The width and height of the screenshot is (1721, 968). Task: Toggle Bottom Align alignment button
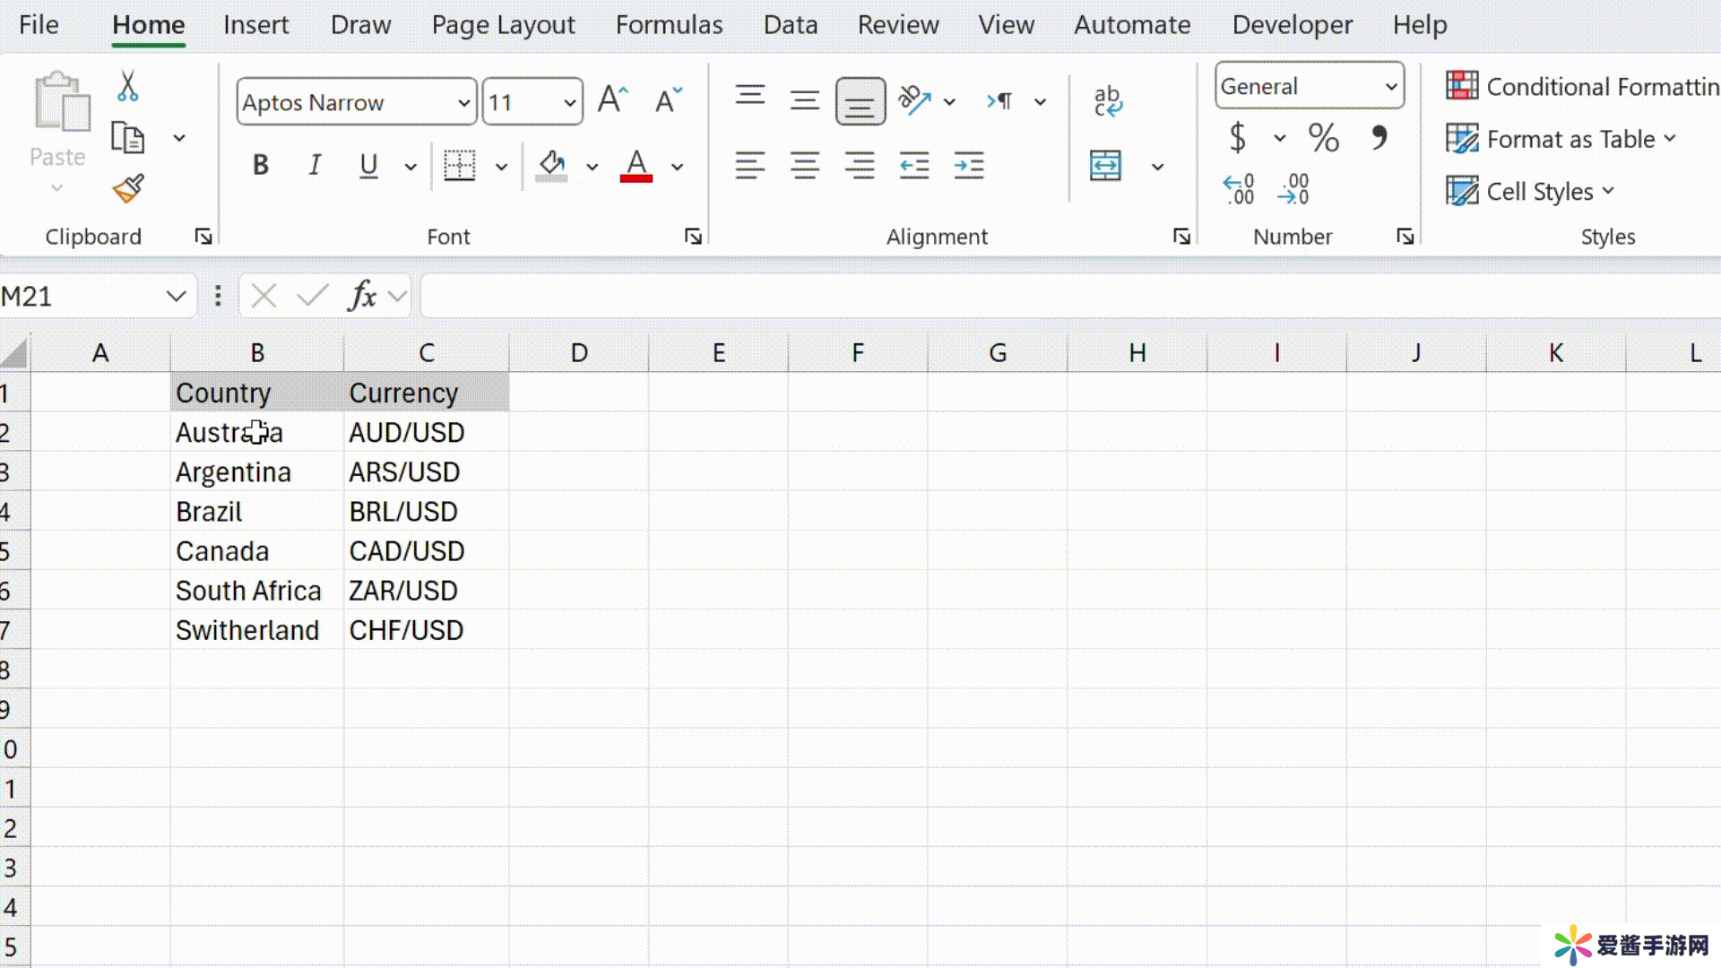coord(860,101)
